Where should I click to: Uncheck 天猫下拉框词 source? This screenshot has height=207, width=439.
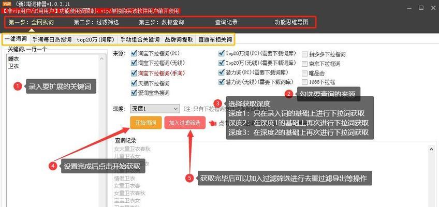click(x=134, y=83)
